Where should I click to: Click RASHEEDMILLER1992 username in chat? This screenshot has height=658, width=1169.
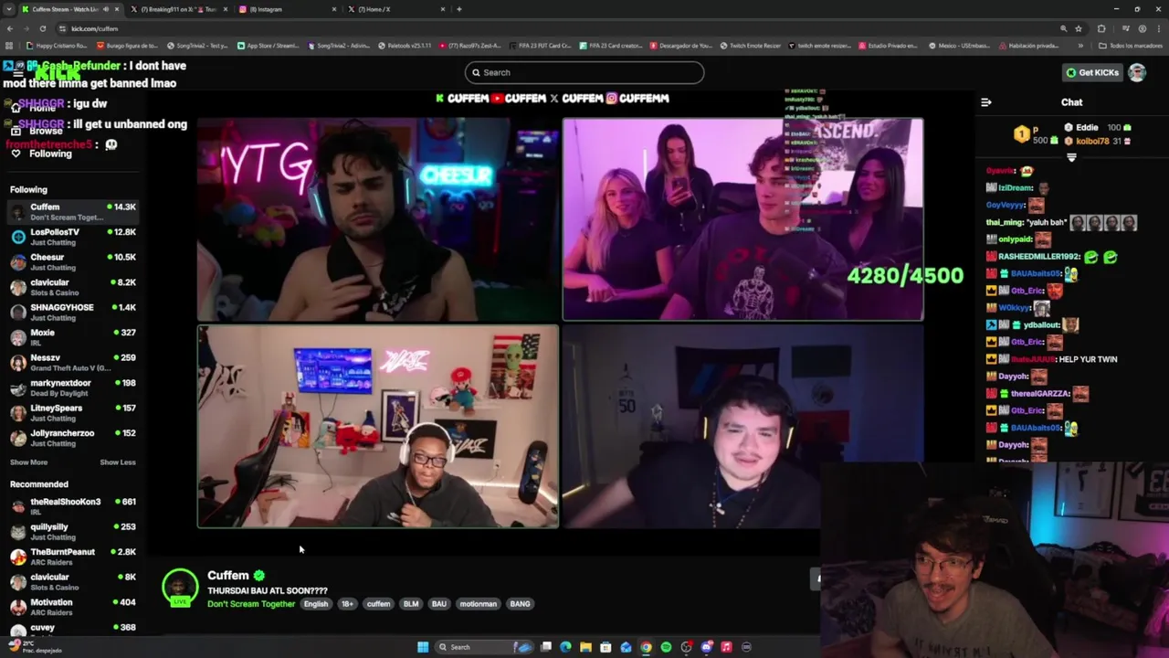point(1039,257)
